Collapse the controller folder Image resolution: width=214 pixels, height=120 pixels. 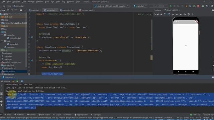pyautogui.click(x=2, y=35)
